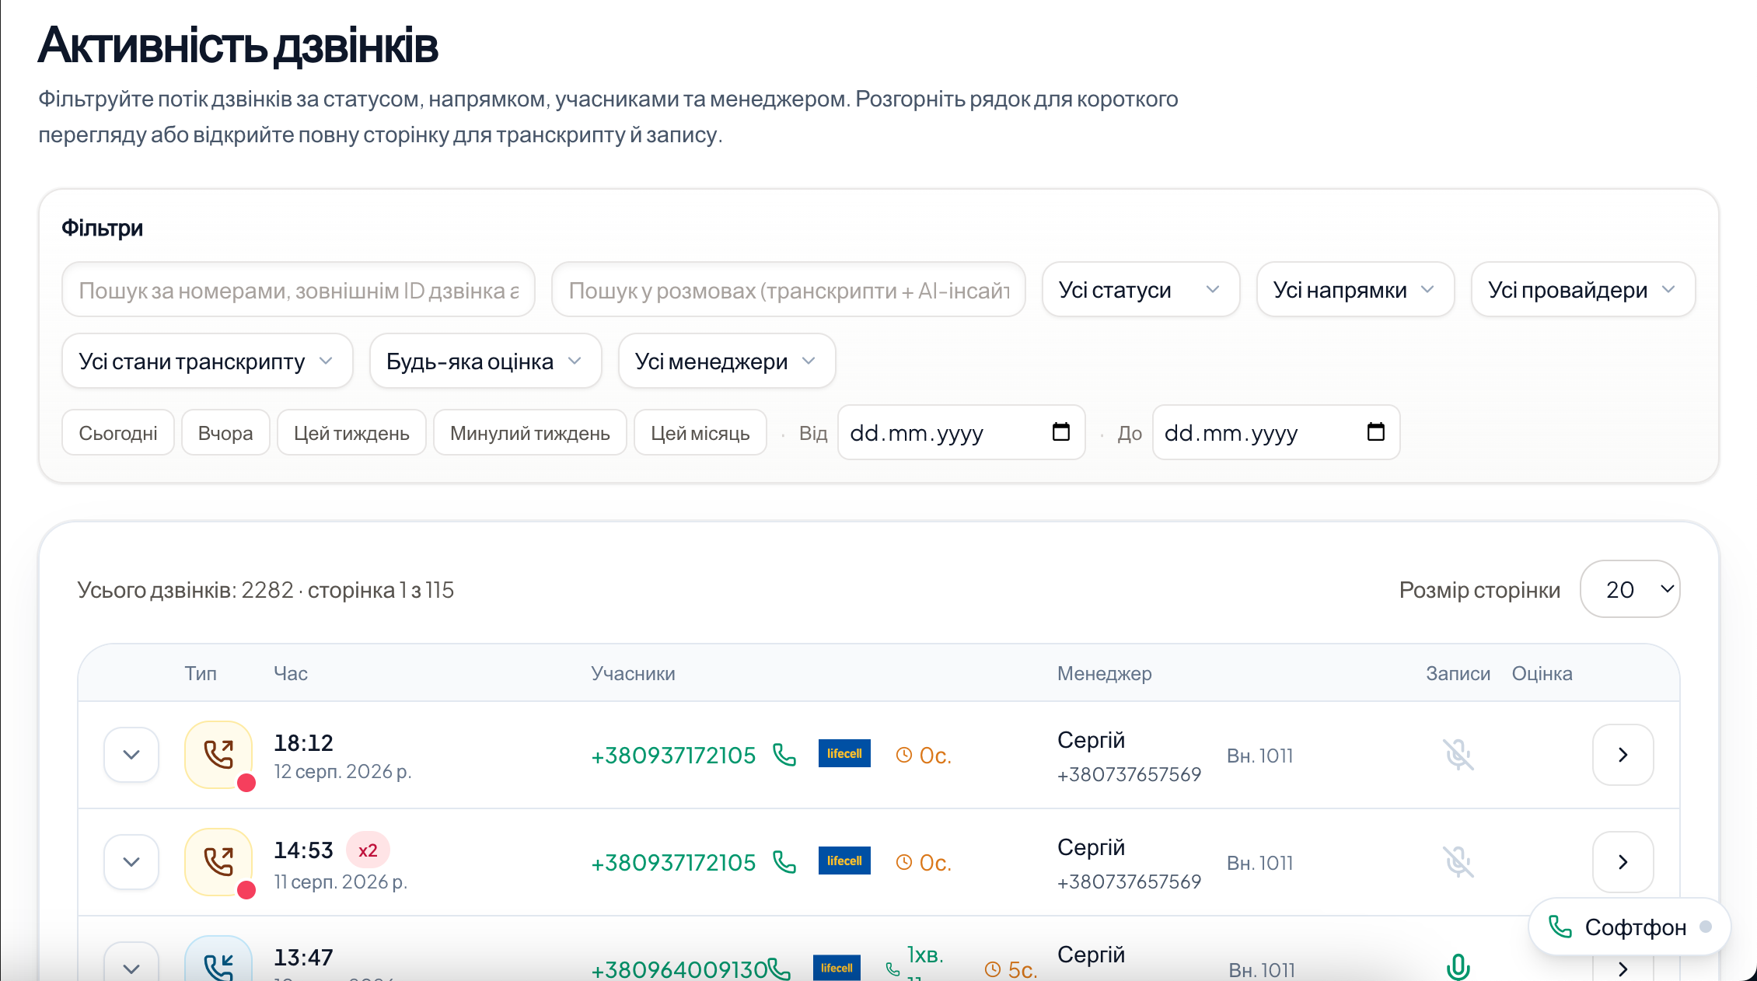Select 'Цей тиждень' date preset
1757x981 pixels.
pyautogui.click(x=351, y=433)
